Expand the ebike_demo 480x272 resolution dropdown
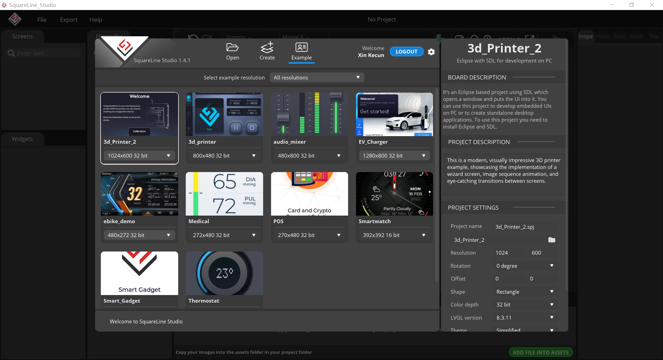 coord(139,235)
